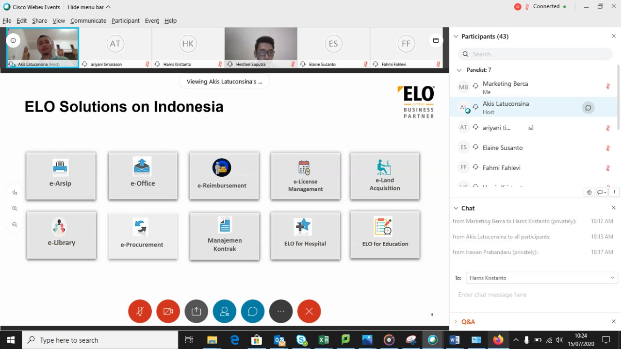Image resolution: width=621 pixels, height=349 pixels.
Task: Open the View menu
Action: pyautogui.click(x=59, y=21)
